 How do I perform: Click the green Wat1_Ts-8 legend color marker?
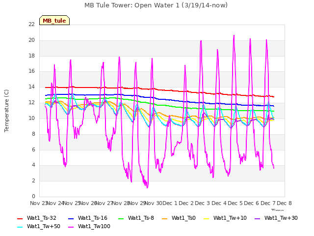point(121,218)
